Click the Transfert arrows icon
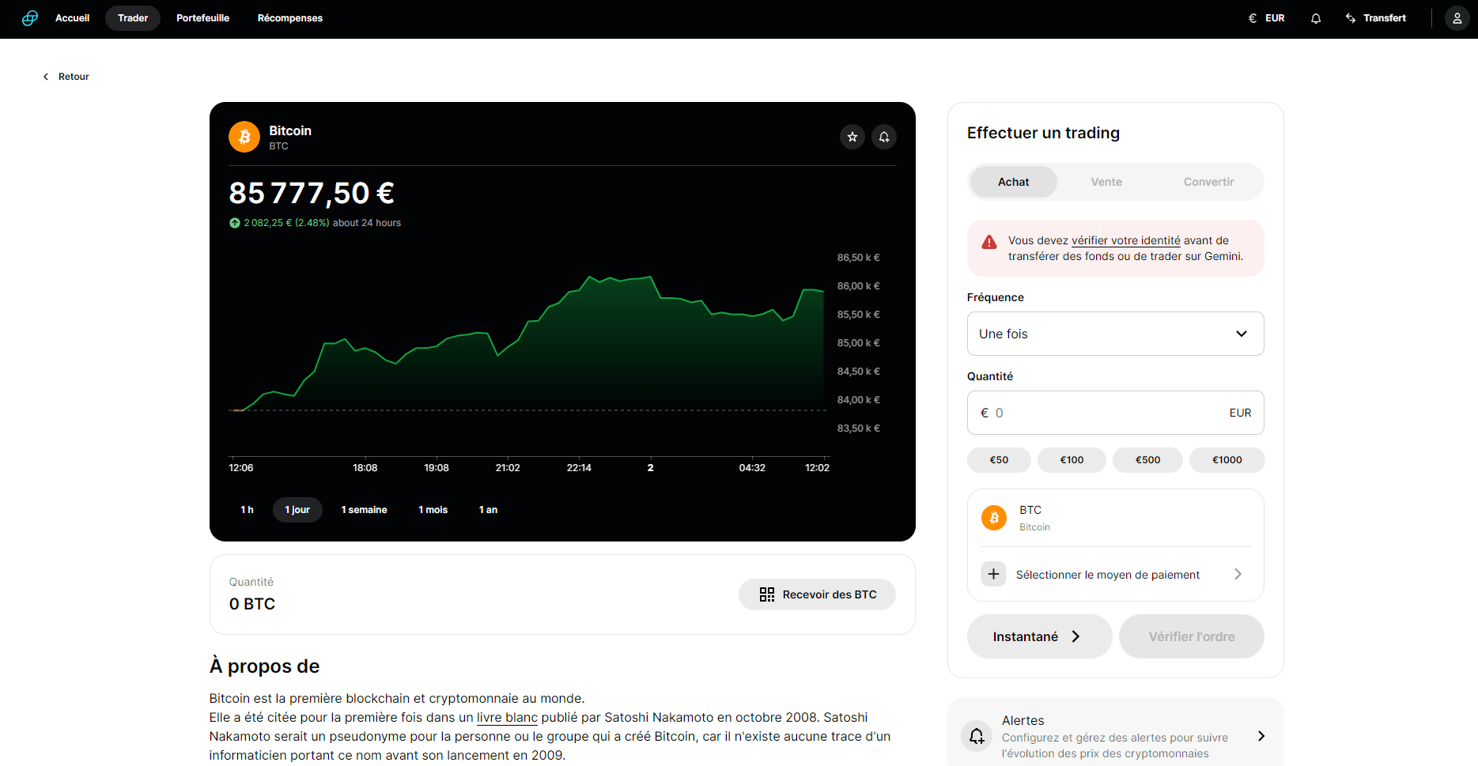1478x766 pixels. [1351, 18]
